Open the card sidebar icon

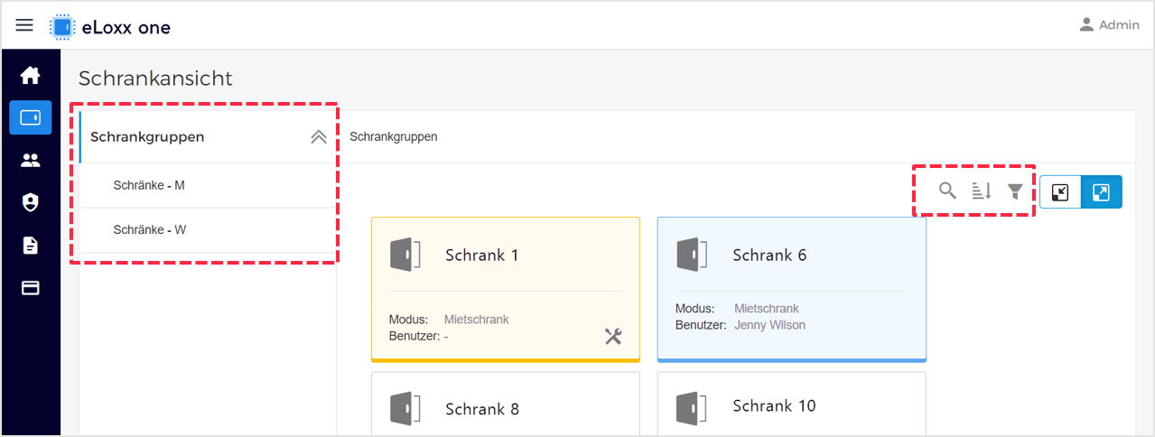31,288
